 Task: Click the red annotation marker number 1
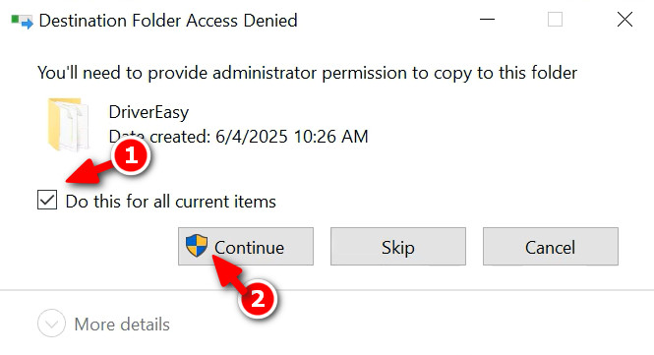pos(131,156)
